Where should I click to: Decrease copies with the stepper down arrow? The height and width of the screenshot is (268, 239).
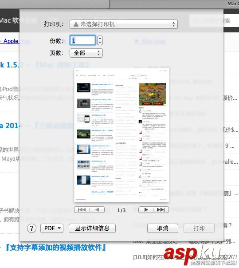pyautogui.click(x=100, y=43)
